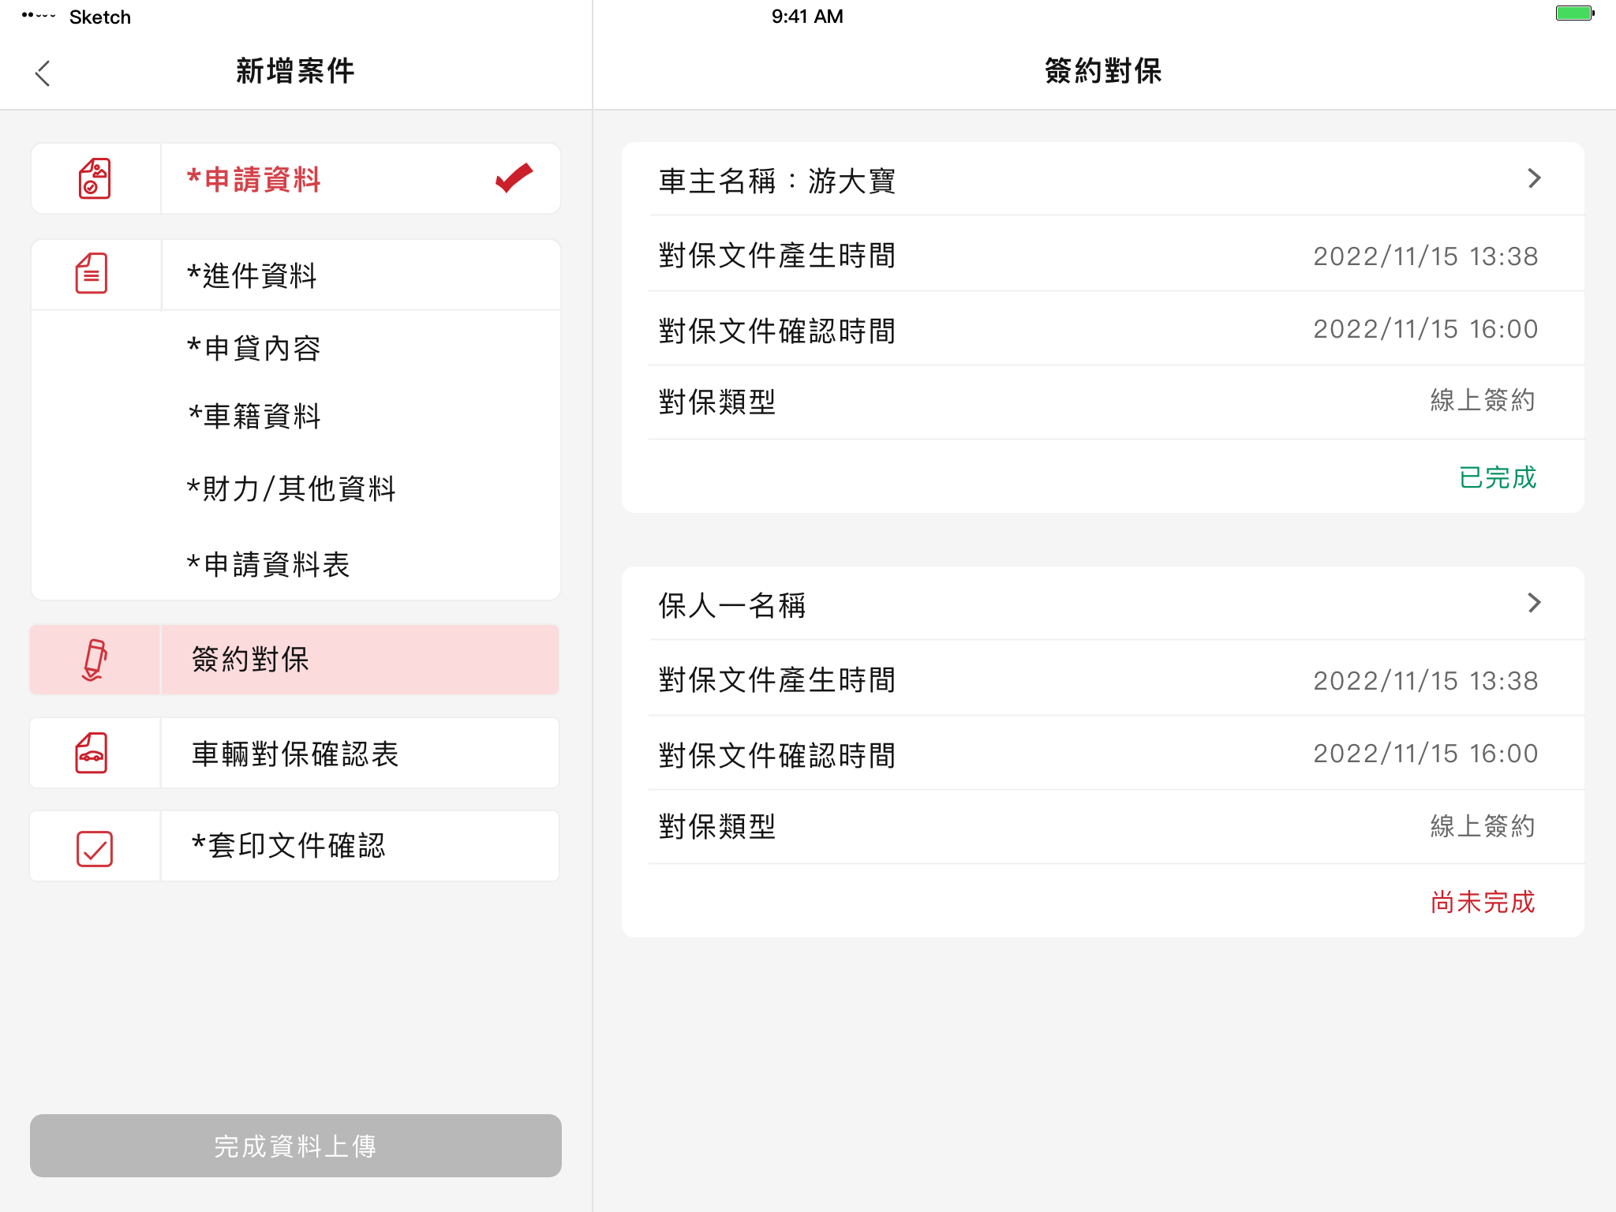
Task: Select *車籍資料 sub-item
Action: pos(254,416)
